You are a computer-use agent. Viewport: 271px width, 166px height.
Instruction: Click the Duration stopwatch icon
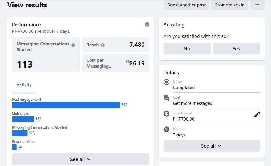click(166, 129)
